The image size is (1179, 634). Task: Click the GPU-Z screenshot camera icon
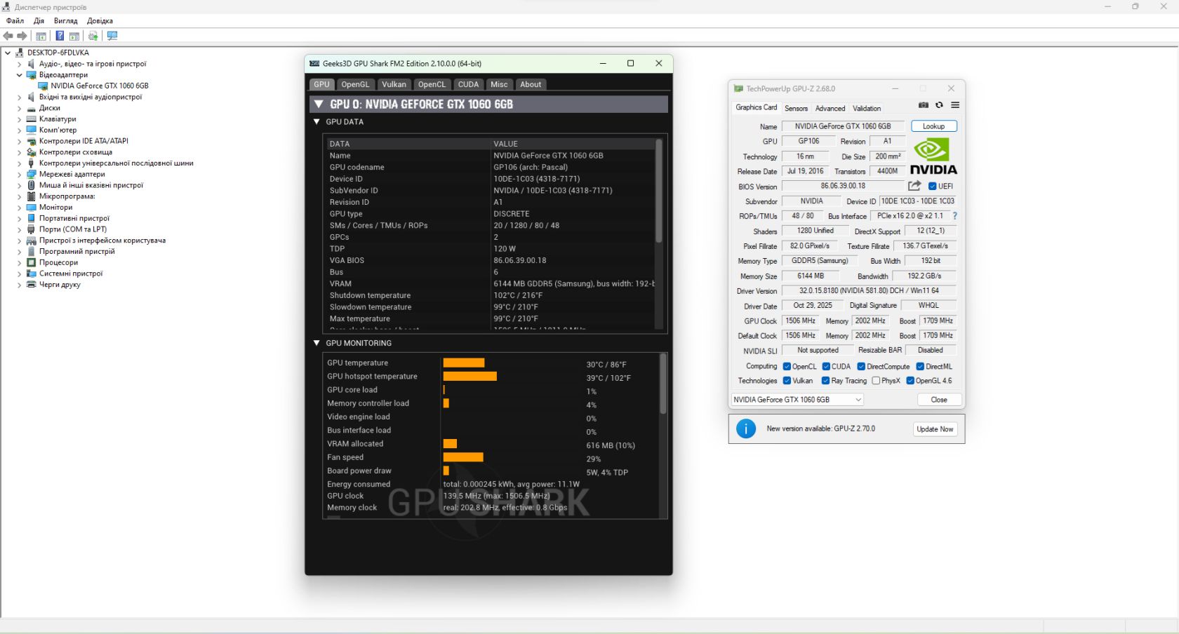[x=924, y=105]
